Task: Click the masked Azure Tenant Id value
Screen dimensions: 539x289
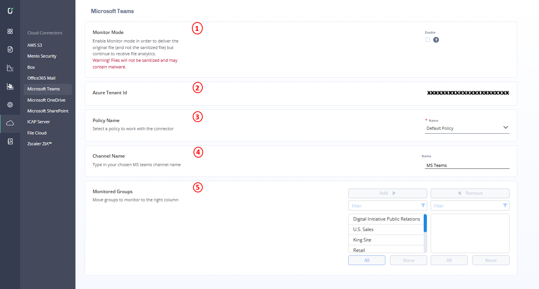Action: click(x=468, y=93)
